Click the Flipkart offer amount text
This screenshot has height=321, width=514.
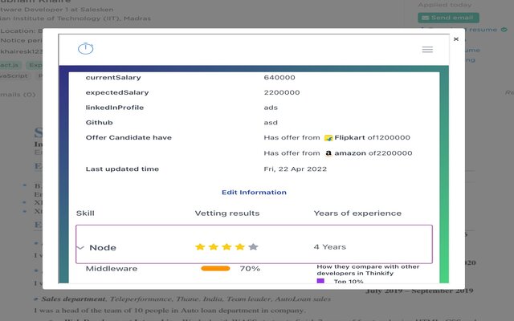(x=389, y=137)
